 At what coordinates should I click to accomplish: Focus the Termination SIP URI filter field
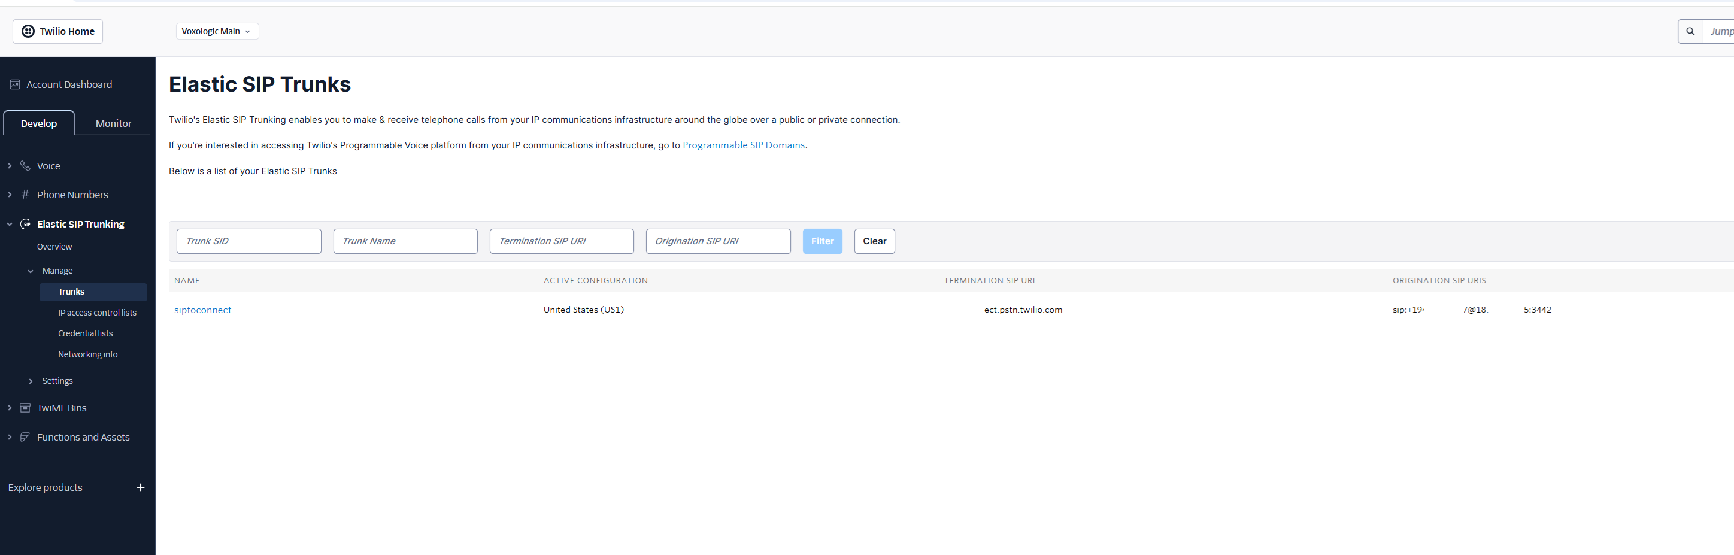click(x=562, y=241)
